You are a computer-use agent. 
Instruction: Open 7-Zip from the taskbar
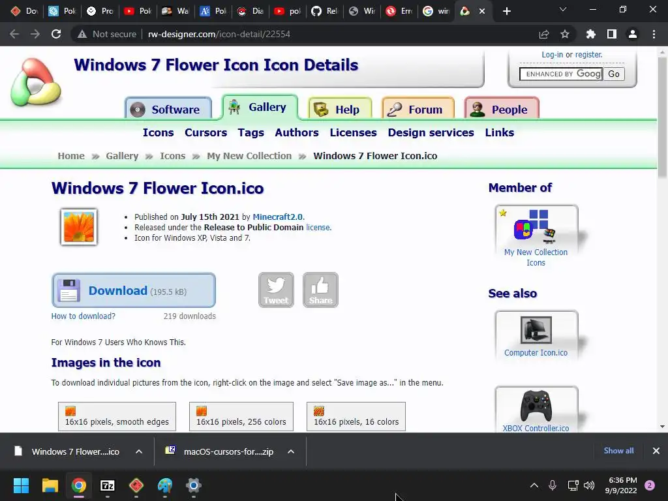pos(108,485)
